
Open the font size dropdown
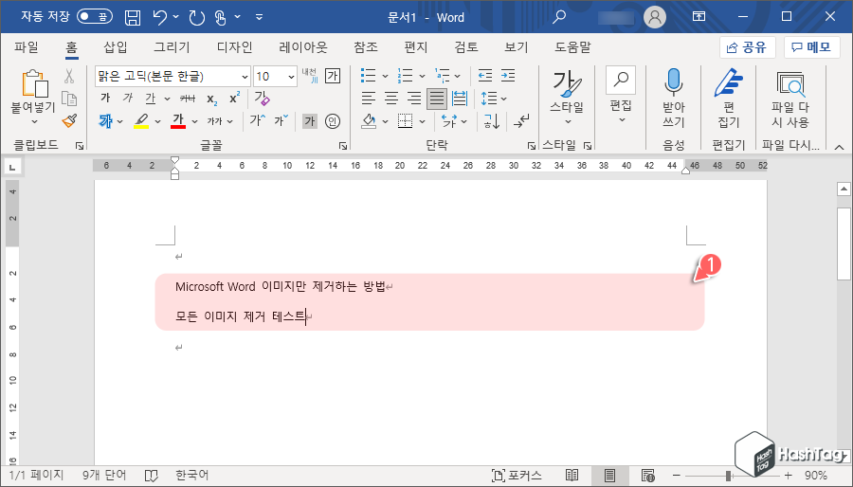[x=292, y=77]
